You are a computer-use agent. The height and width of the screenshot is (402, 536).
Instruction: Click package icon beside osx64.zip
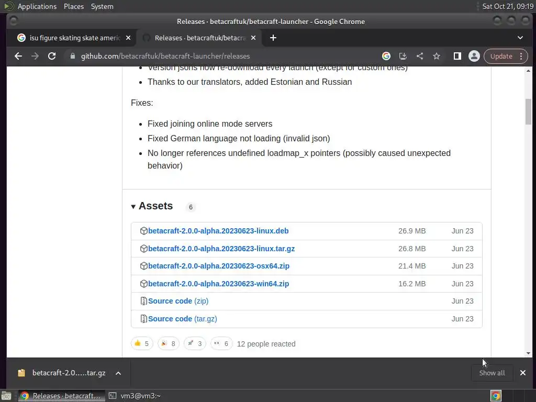click(143, 266)
